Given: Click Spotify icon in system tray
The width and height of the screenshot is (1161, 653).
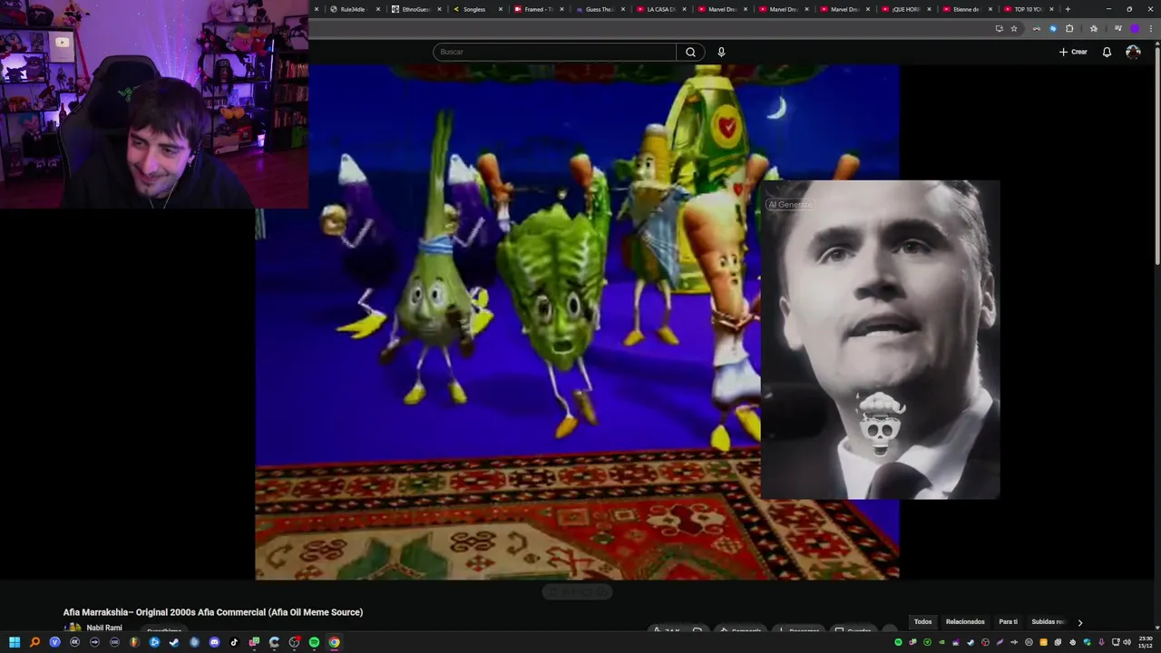Looking at the screenshot, I should point(899,642).
